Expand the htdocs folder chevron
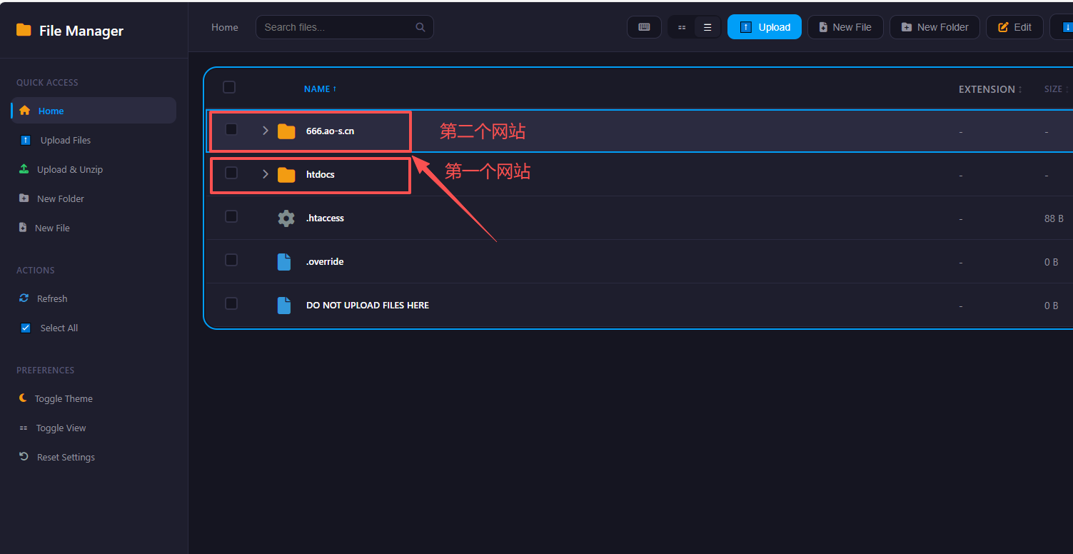Image resolution: width=1073 pixels, height=554 pixels. click(x=265, y=174)
